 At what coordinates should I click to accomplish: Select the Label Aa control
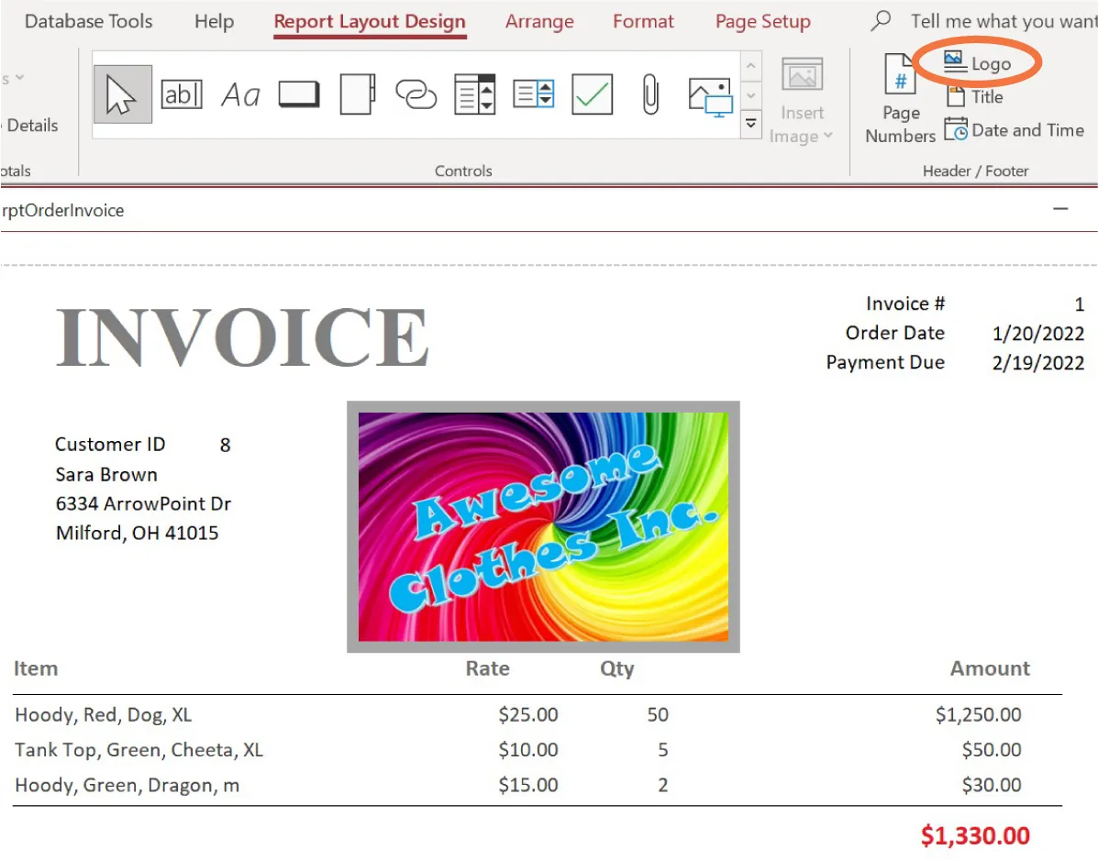tap(240, 93)
